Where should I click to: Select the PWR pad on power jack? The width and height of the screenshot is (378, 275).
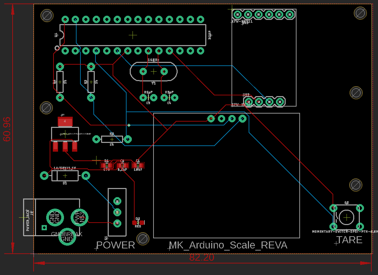pyautogui.click(x=80, y=217)
